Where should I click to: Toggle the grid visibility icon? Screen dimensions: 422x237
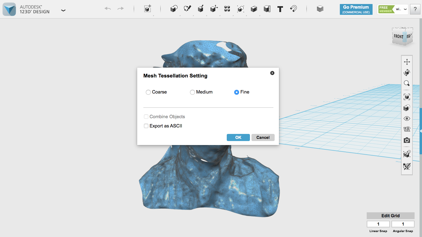pyautogui.click(x=407, y=129)
